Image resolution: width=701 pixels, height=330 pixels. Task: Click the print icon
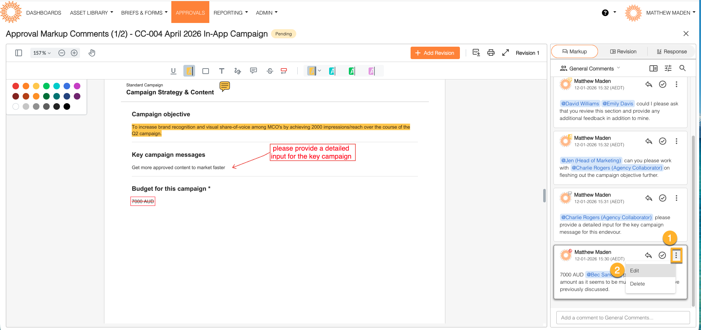click(x=491, y=53)
